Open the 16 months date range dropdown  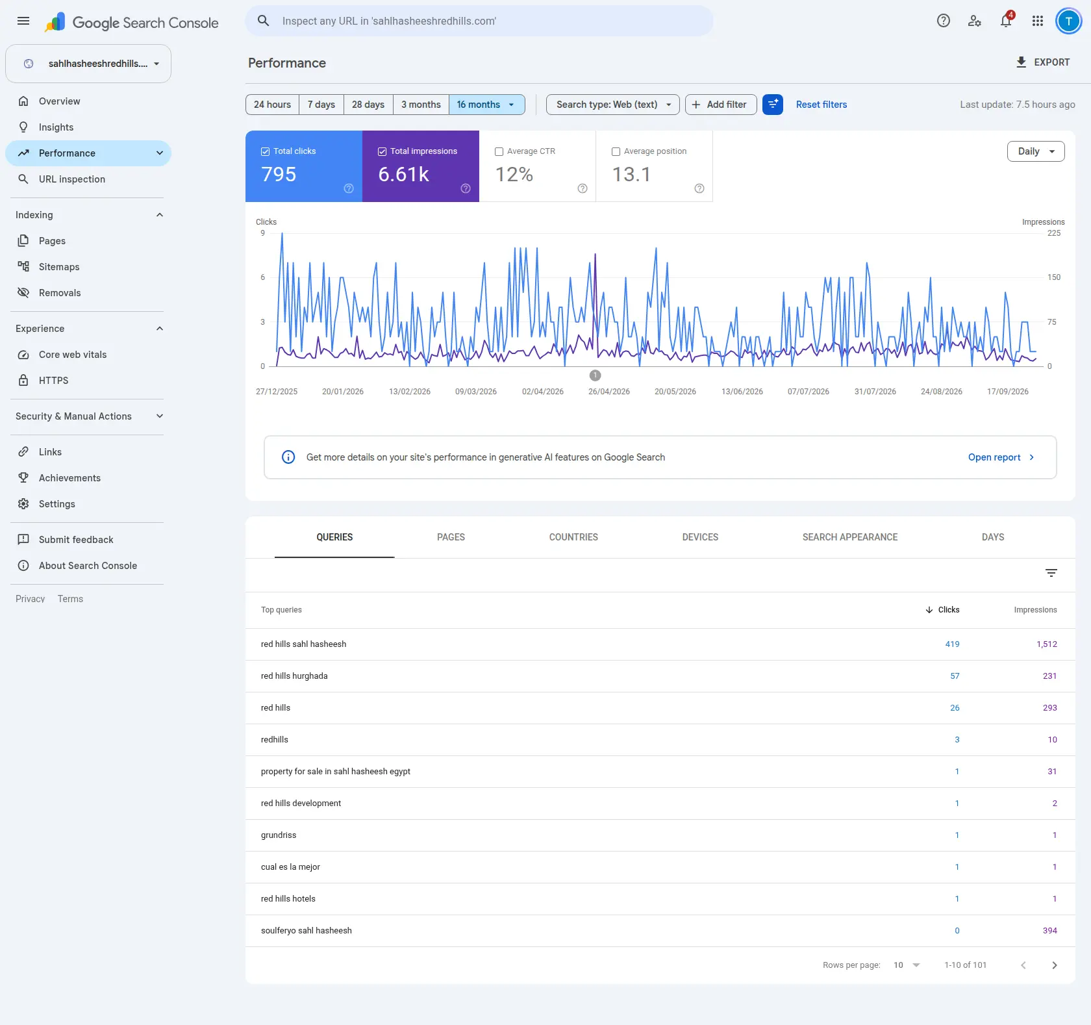486,105
